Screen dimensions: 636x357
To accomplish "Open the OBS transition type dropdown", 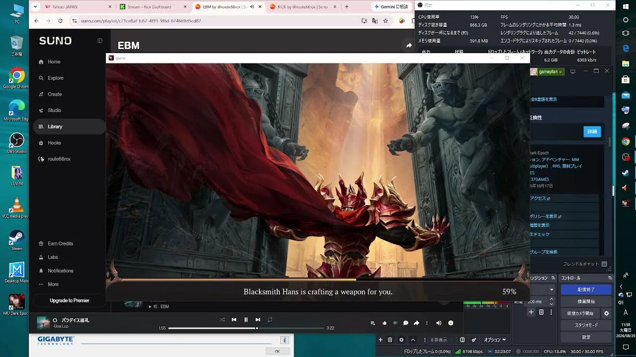I will [551, 290].
